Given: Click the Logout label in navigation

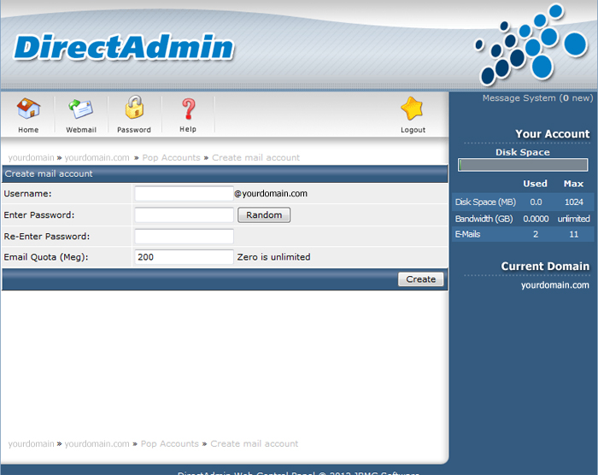Looking at the screenshot, I should pos(413,130).
